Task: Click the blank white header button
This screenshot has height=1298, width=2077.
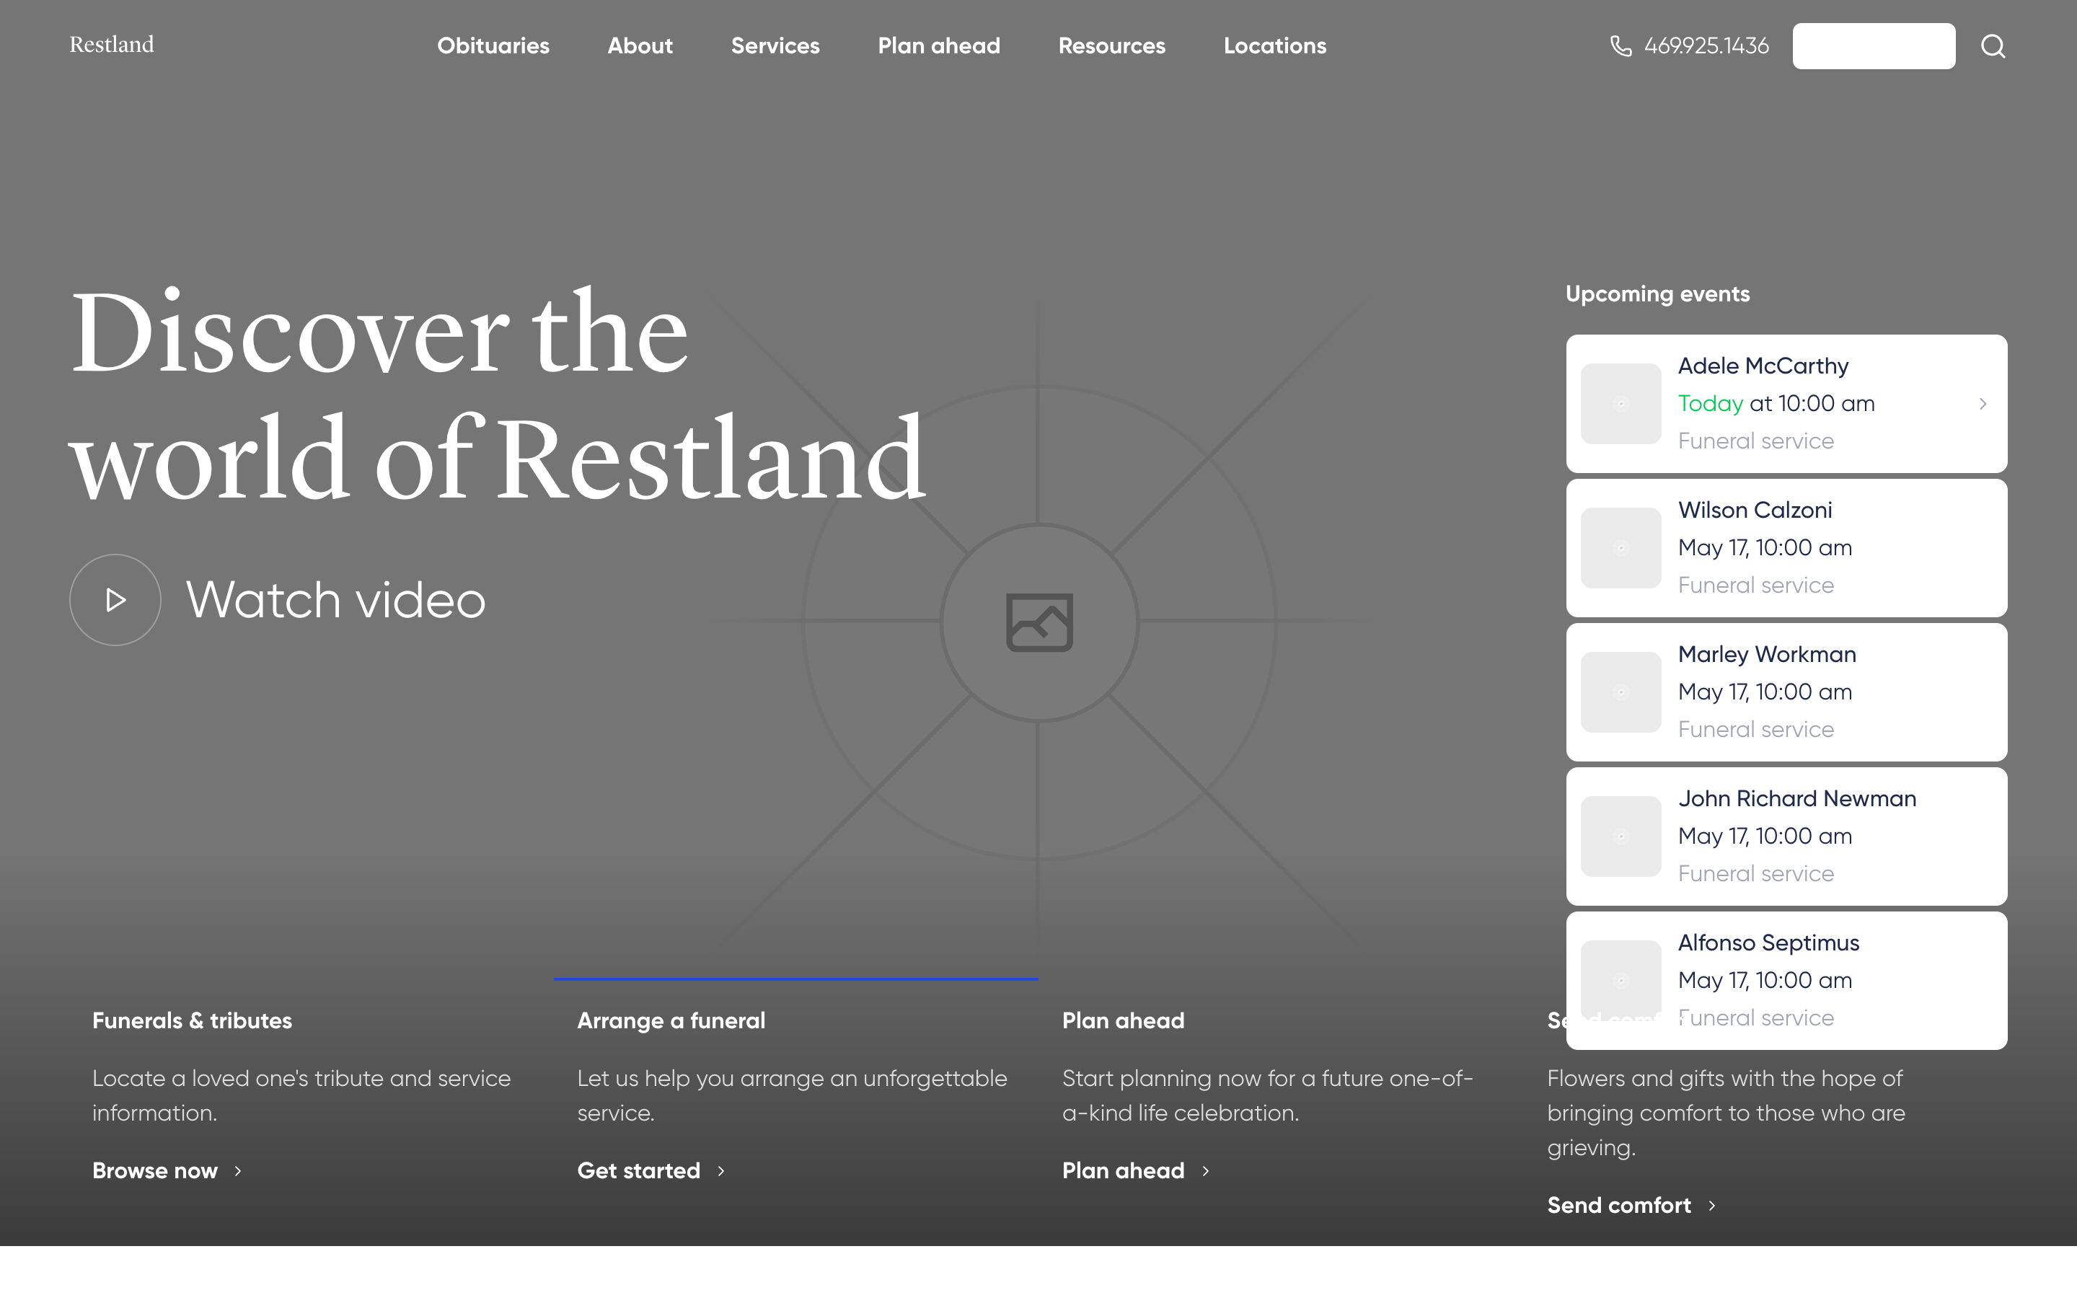Action: [1874, 45]
